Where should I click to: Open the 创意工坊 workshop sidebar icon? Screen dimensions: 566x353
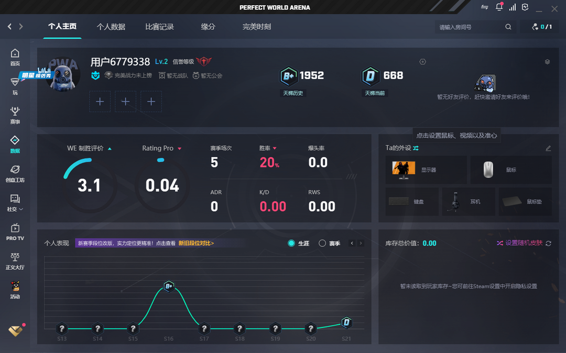tap(15, 174)
